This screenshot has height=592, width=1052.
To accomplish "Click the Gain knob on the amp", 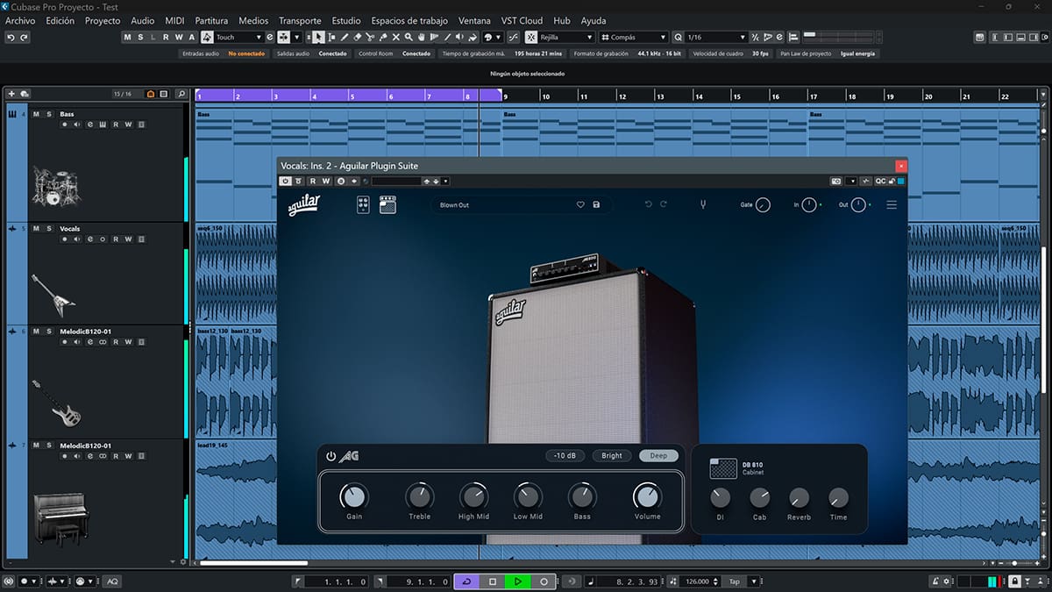I will tap(354, 497).
